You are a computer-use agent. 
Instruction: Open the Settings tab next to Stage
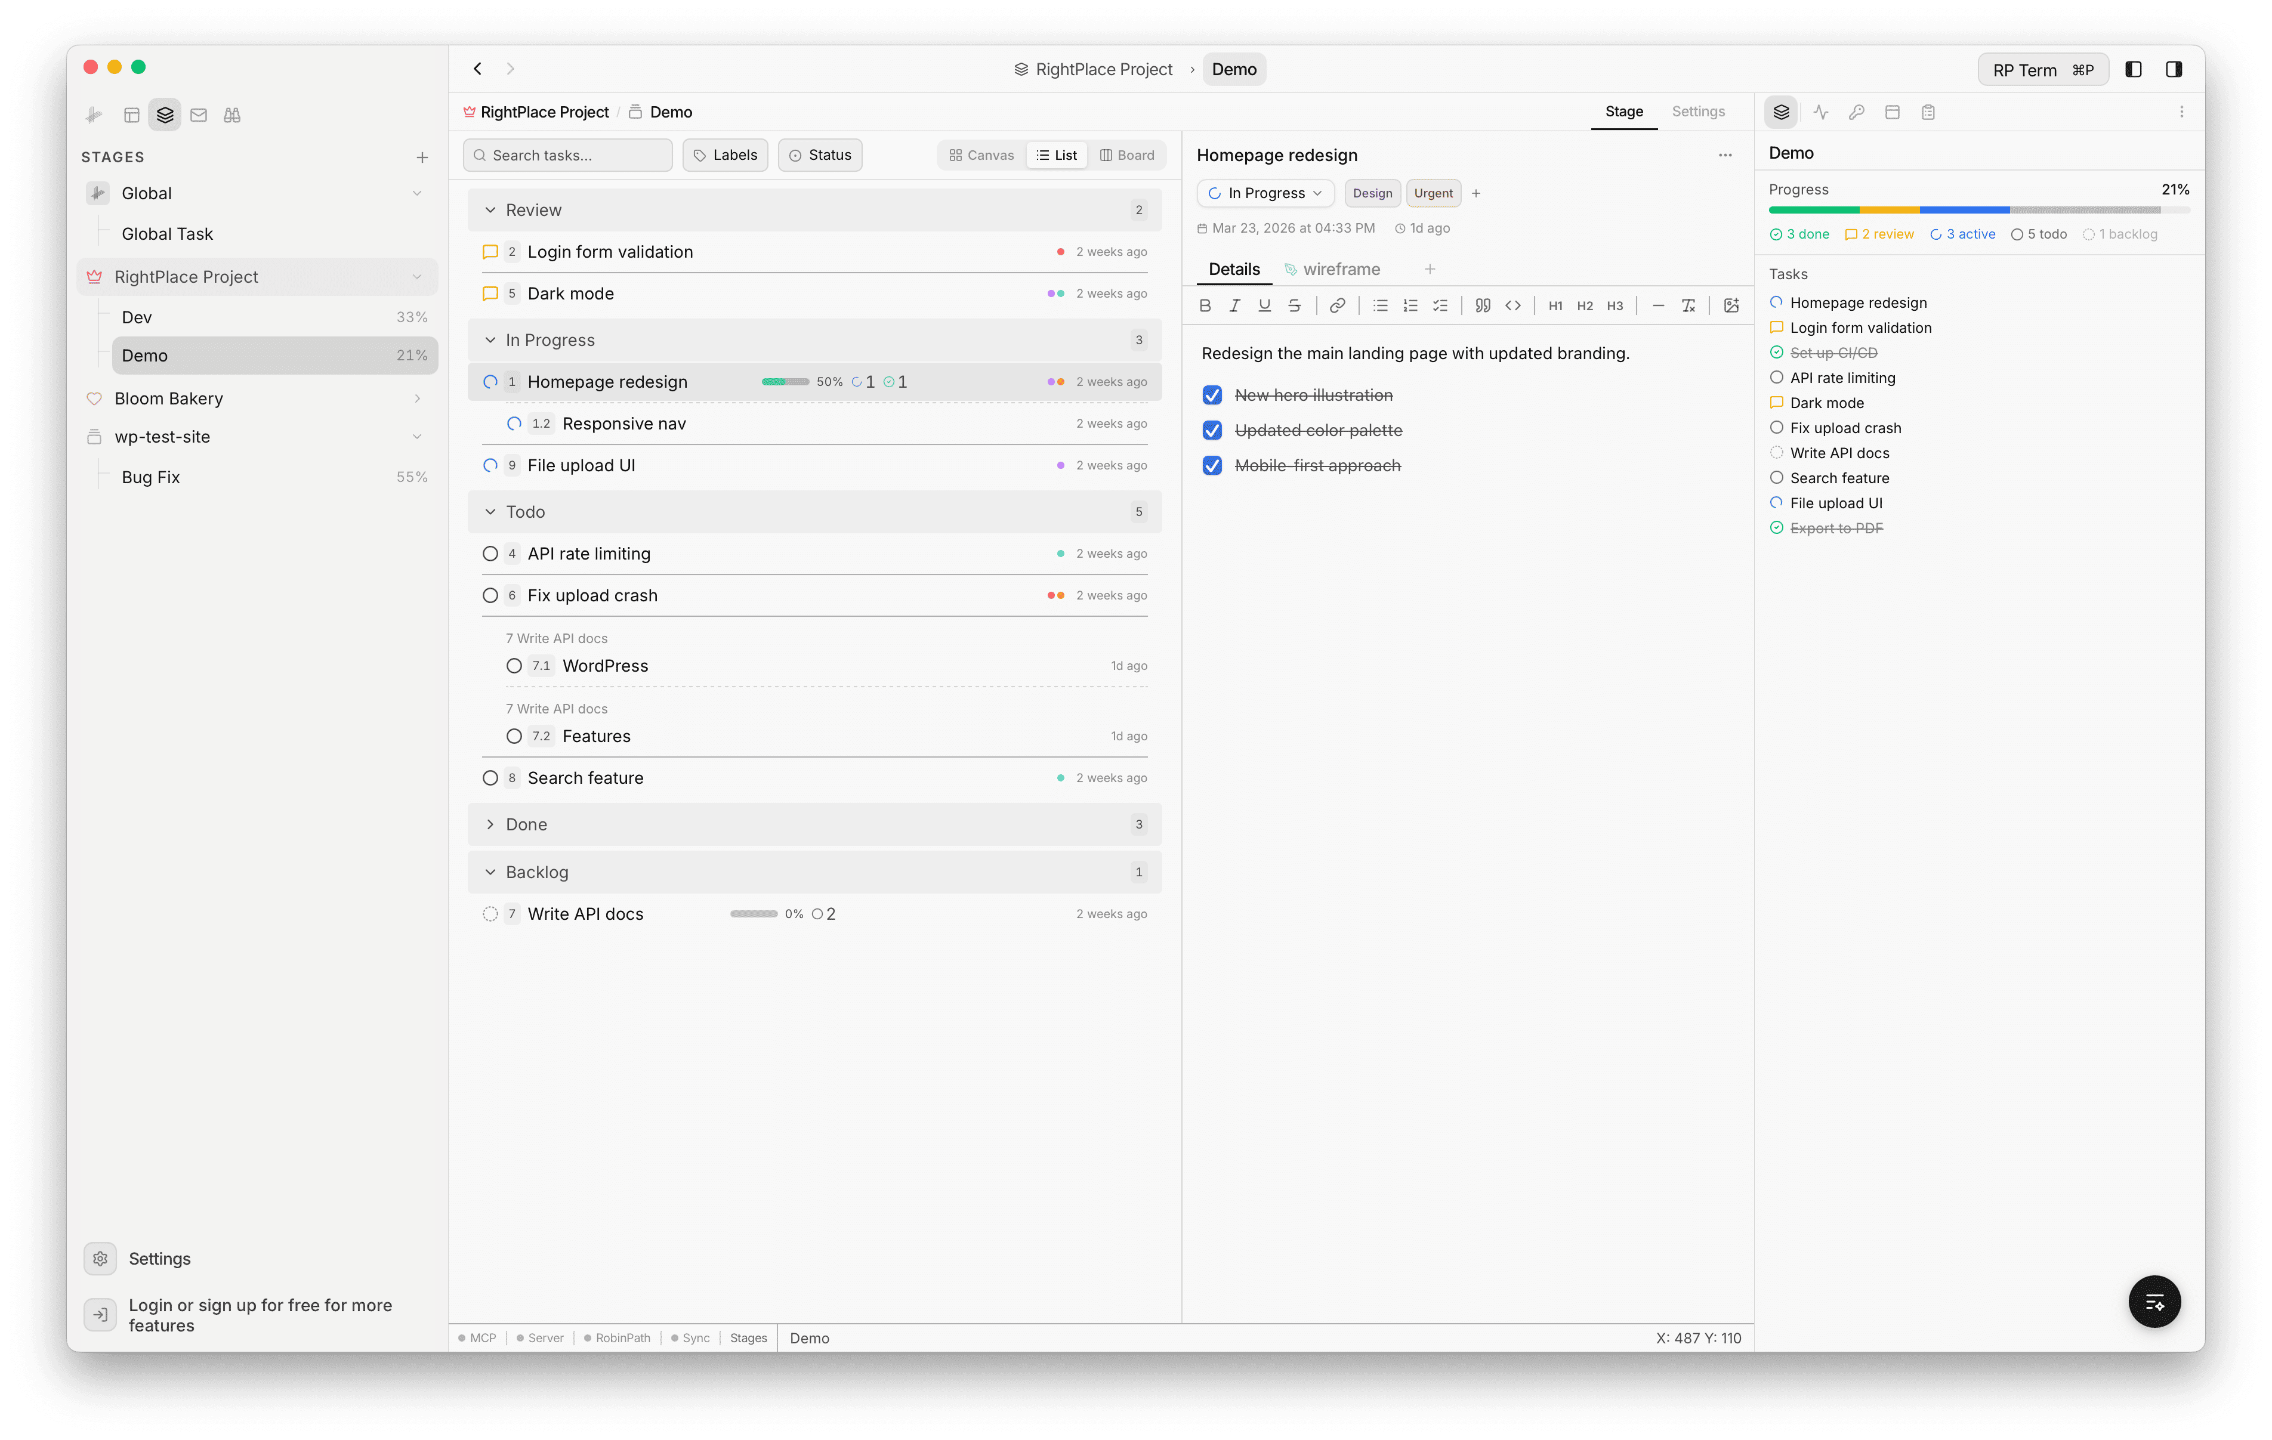(x=1699, y=112)
